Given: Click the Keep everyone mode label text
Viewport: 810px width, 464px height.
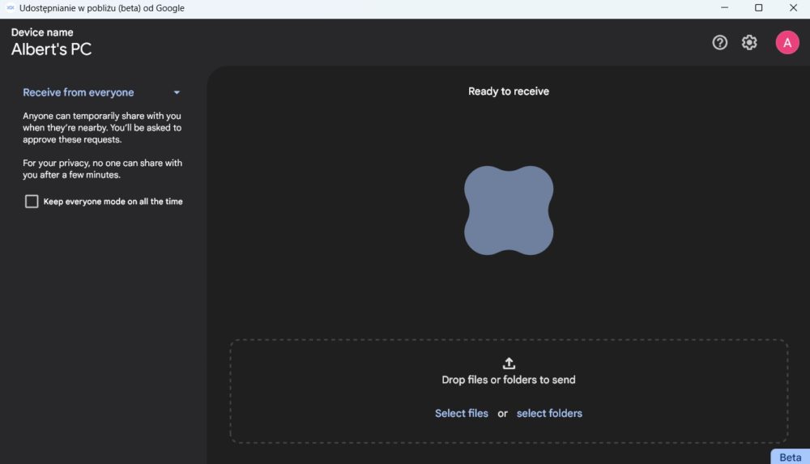Looking at the screenshot, I should [113, 202].
